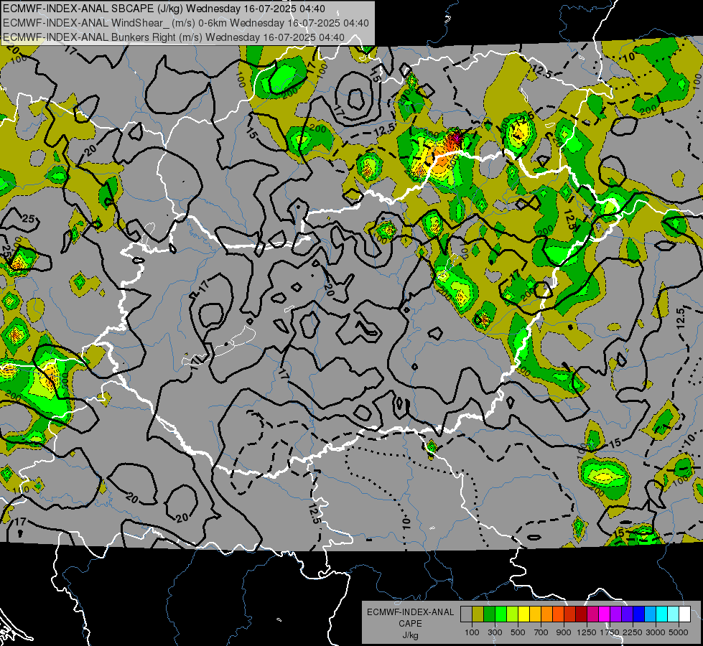Select the magenta legend swatch
This screenshot has width=703, height=646.
click(605, 614)
